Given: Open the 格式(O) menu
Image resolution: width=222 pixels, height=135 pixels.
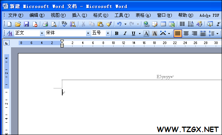Looking at the screenshot, I should click(101, 15).
